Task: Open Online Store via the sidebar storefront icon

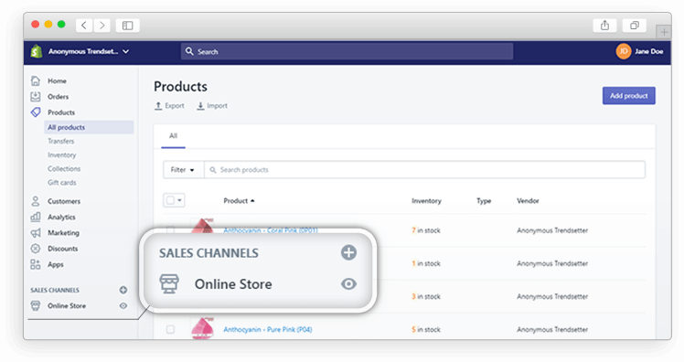Action: pos(36,305)
